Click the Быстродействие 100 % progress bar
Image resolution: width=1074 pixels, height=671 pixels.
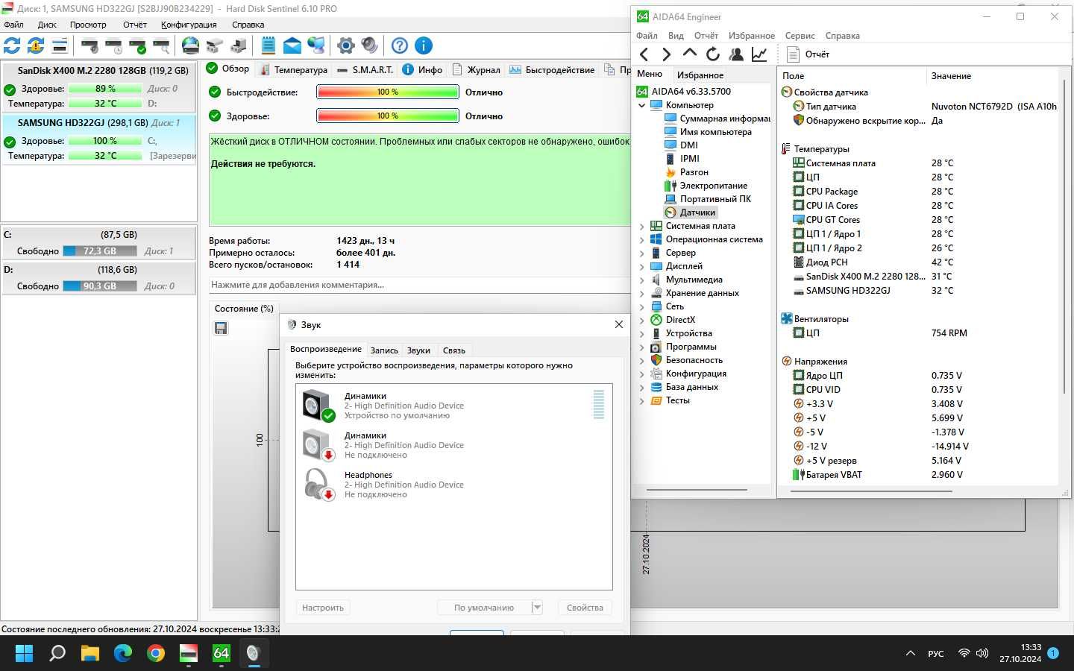pos(387,92)
